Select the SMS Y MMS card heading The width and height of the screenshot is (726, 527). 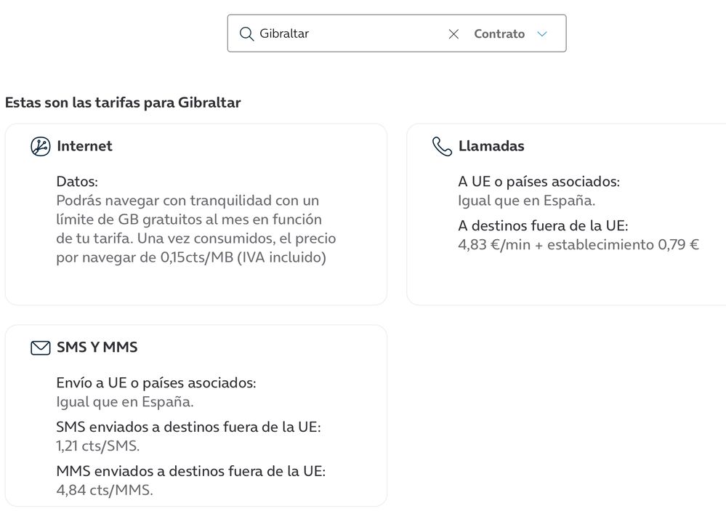(97, 347)
